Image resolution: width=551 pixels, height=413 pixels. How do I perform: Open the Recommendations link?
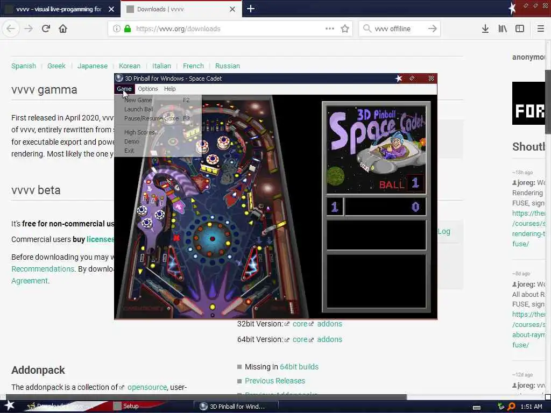(x=43, y=269)
